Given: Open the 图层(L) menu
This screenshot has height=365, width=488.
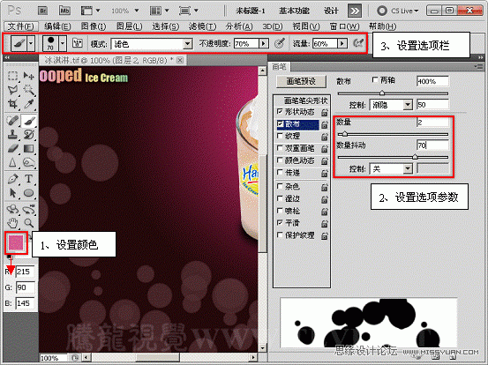Looking at the screenshot, I should point(129,26).
